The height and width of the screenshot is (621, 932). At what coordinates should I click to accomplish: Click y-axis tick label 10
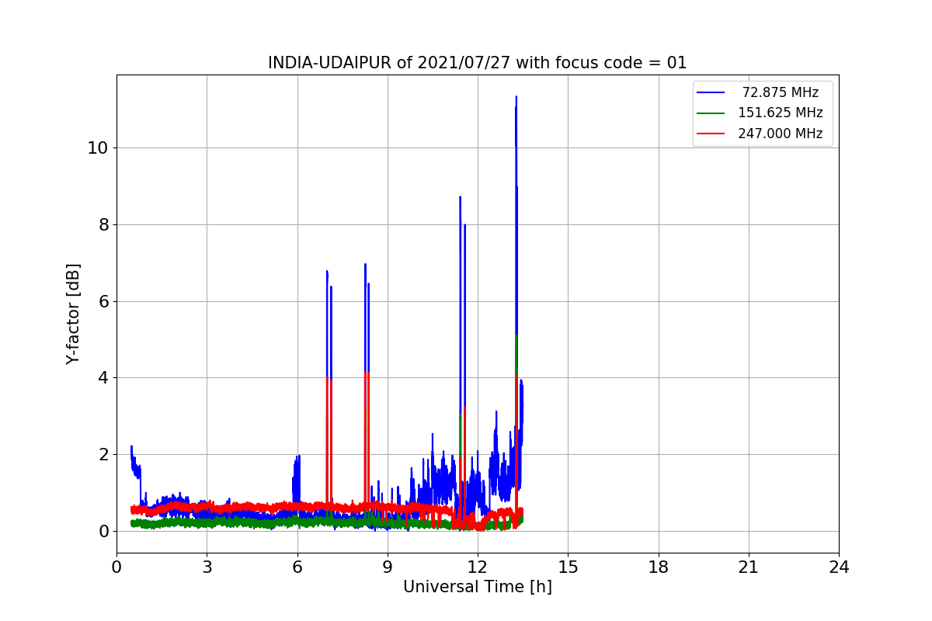click(97, 148)
